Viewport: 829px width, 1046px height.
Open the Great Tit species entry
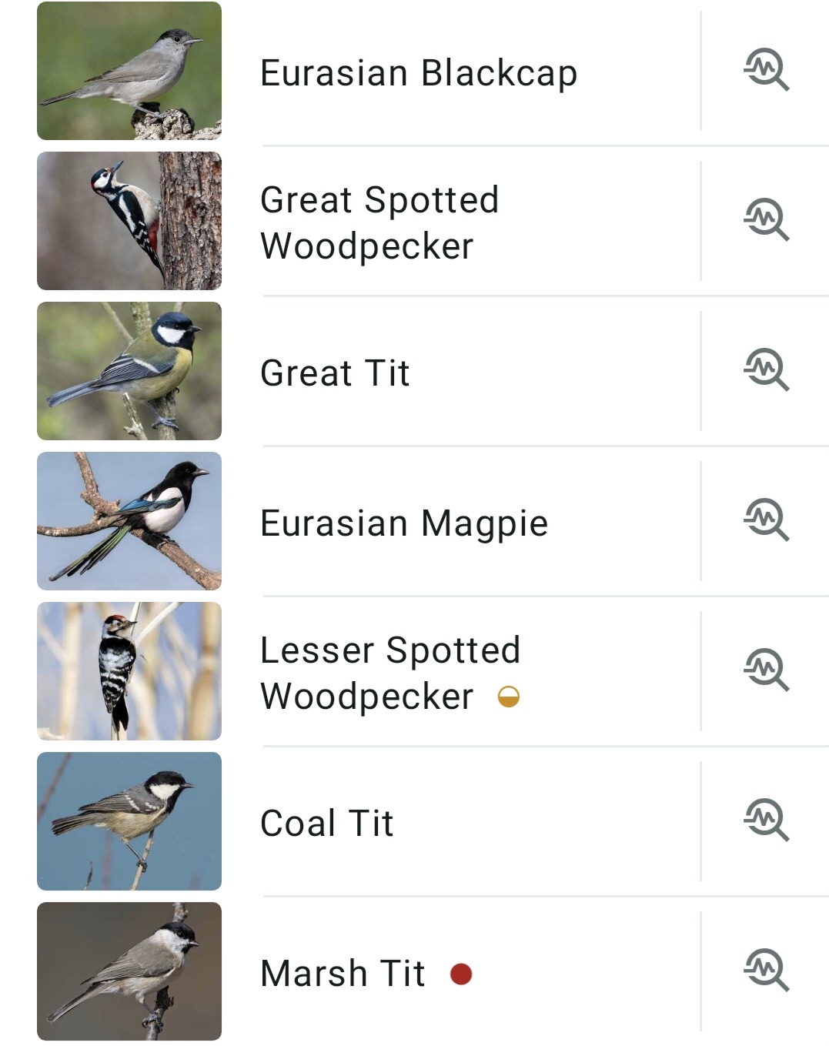tap(335, 373)
